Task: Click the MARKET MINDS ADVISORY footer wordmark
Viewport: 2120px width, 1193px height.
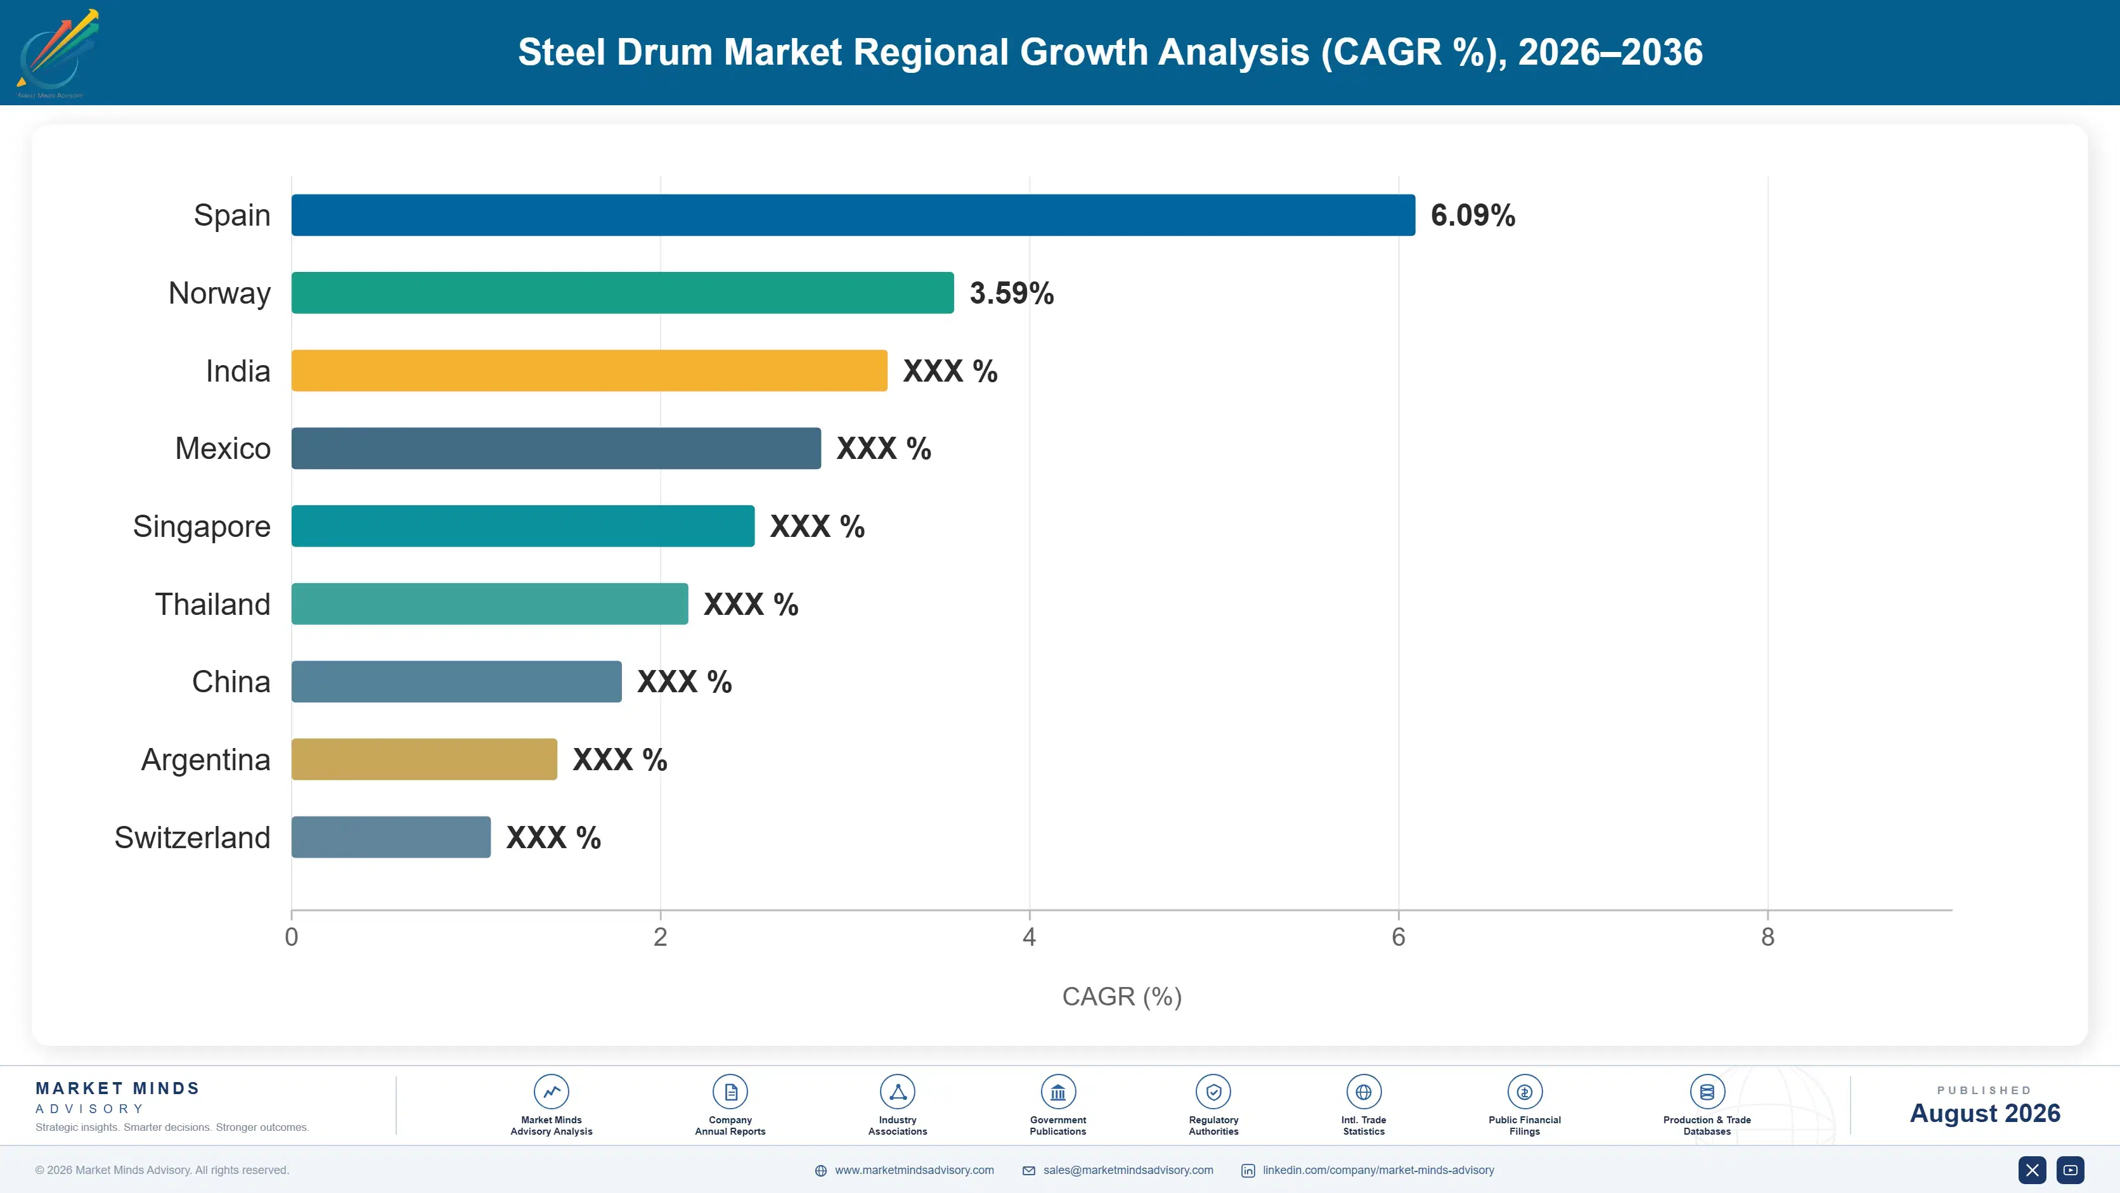Action: pyautogui.click(x=118, y=1097)
